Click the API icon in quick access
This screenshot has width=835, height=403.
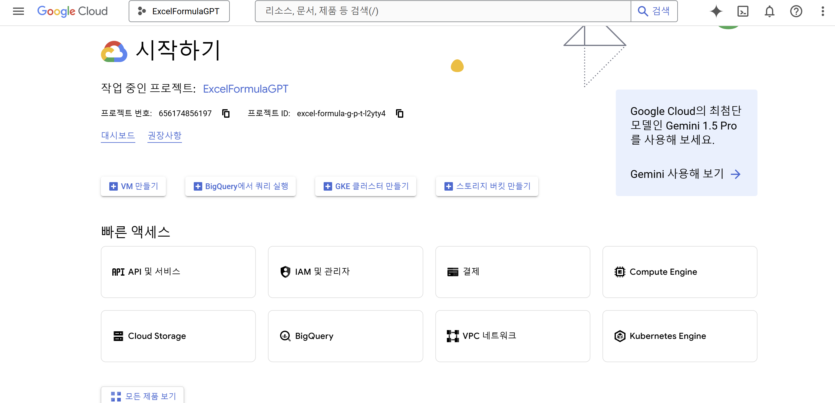click(118, 272)
